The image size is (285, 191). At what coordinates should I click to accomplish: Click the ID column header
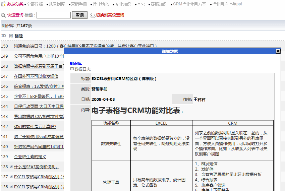pos(4,36)
